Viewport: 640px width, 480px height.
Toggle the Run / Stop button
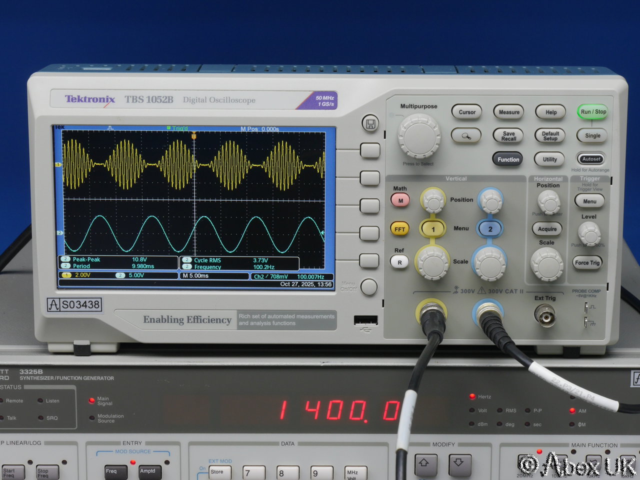click(x=593, y=112)
